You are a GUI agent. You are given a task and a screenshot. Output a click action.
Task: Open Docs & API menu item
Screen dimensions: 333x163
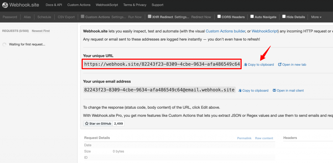point(54,5)
